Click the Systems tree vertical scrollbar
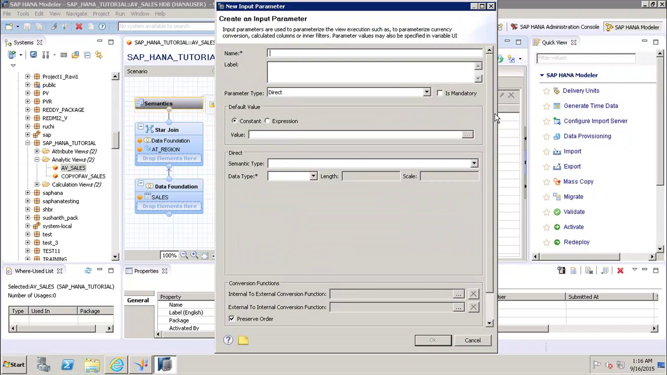 115,166
